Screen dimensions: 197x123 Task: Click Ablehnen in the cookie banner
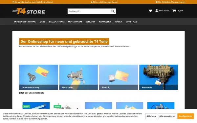[151, 116]
